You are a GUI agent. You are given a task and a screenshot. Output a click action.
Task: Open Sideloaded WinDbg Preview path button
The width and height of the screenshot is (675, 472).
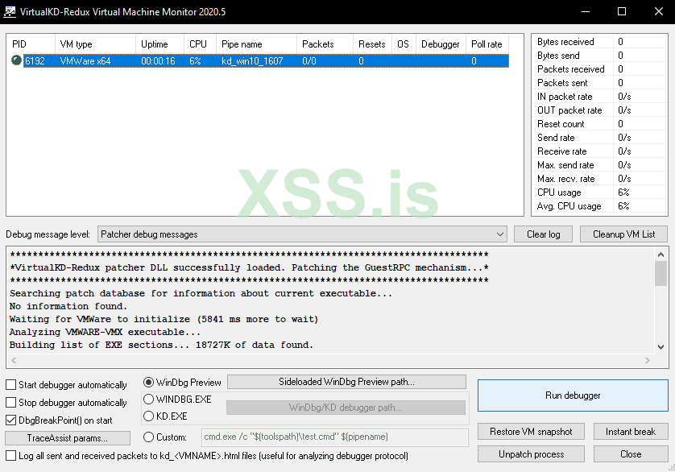(346, 382)
